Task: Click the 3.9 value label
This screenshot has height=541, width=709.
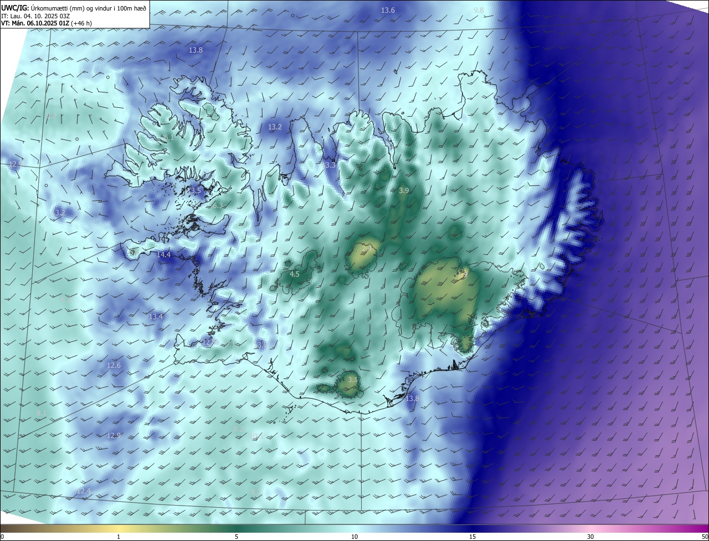Action: point(404,190)
